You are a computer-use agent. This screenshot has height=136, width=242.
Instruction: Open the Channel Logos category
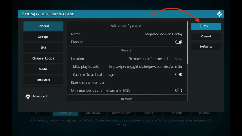point(43,58)
